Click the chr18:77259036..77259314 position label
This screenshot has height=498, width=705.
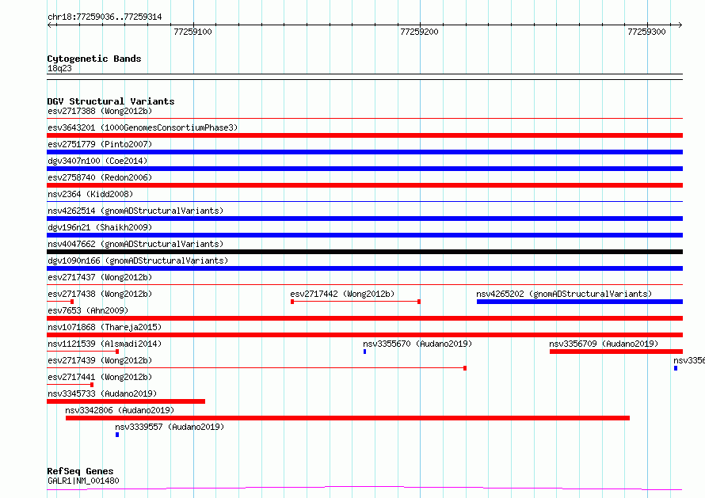[x=105, y=17]
